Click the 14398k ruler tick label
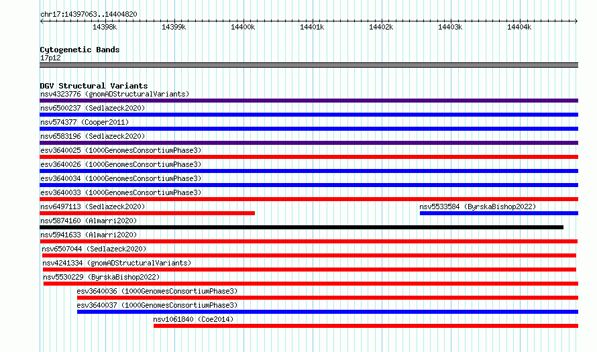 [105, 27]
